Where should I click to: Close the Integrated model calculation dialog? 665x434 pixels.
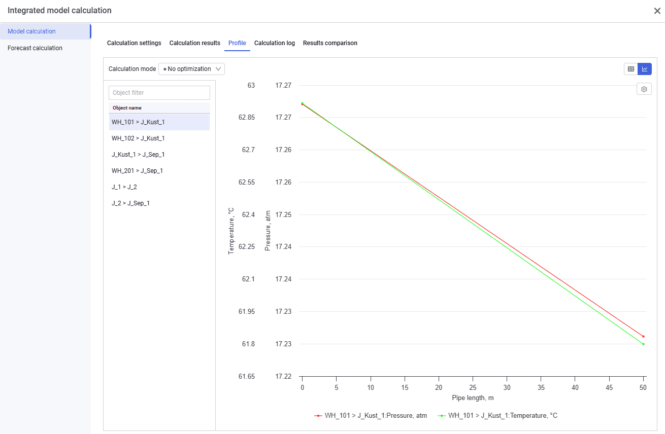tap(657, 11)
